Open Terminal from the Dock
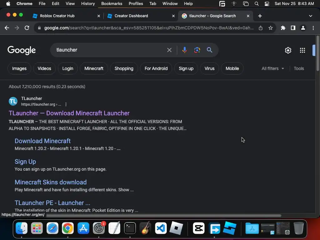 click(130, 228)
